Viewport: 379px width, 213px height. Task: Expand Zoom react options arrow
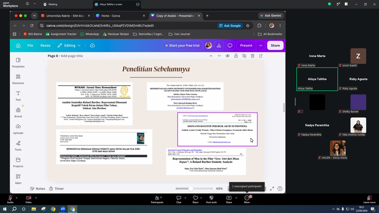(201, 198)
